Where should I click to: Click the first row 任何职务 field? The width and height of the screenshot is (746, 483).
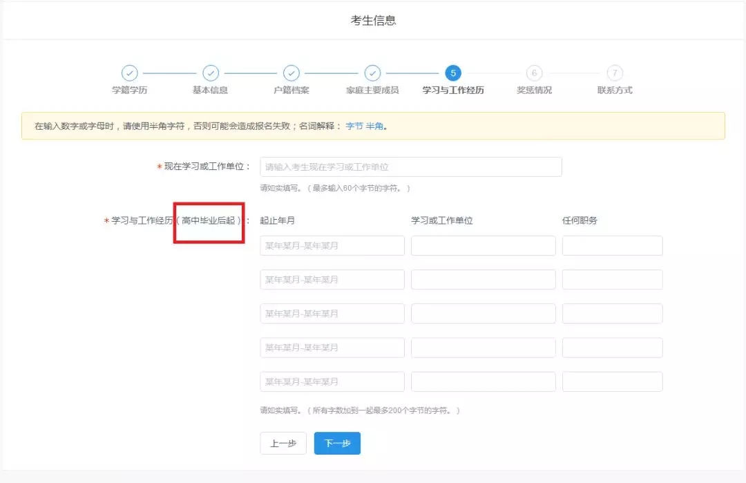tap(612, 246)
